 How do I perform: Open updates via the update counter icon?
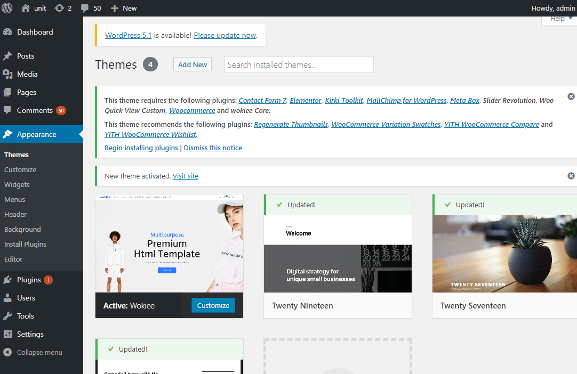pyautogui.click(x=59, y=8)
